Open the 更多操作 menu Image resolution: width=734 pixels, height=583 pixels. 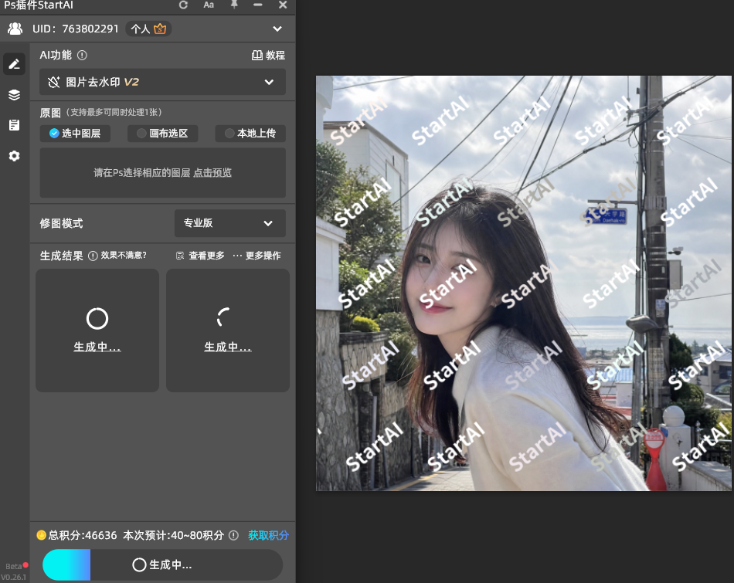coord(257,256)
